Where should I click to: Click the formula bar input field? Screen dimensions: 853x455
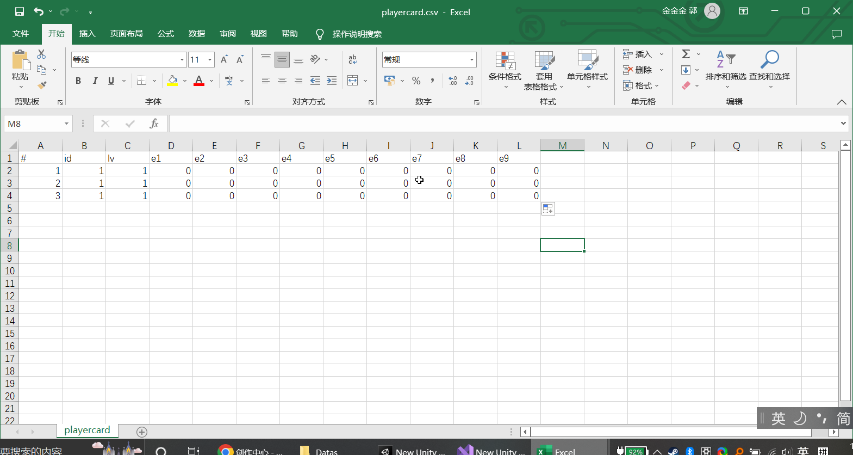[504, 124]
